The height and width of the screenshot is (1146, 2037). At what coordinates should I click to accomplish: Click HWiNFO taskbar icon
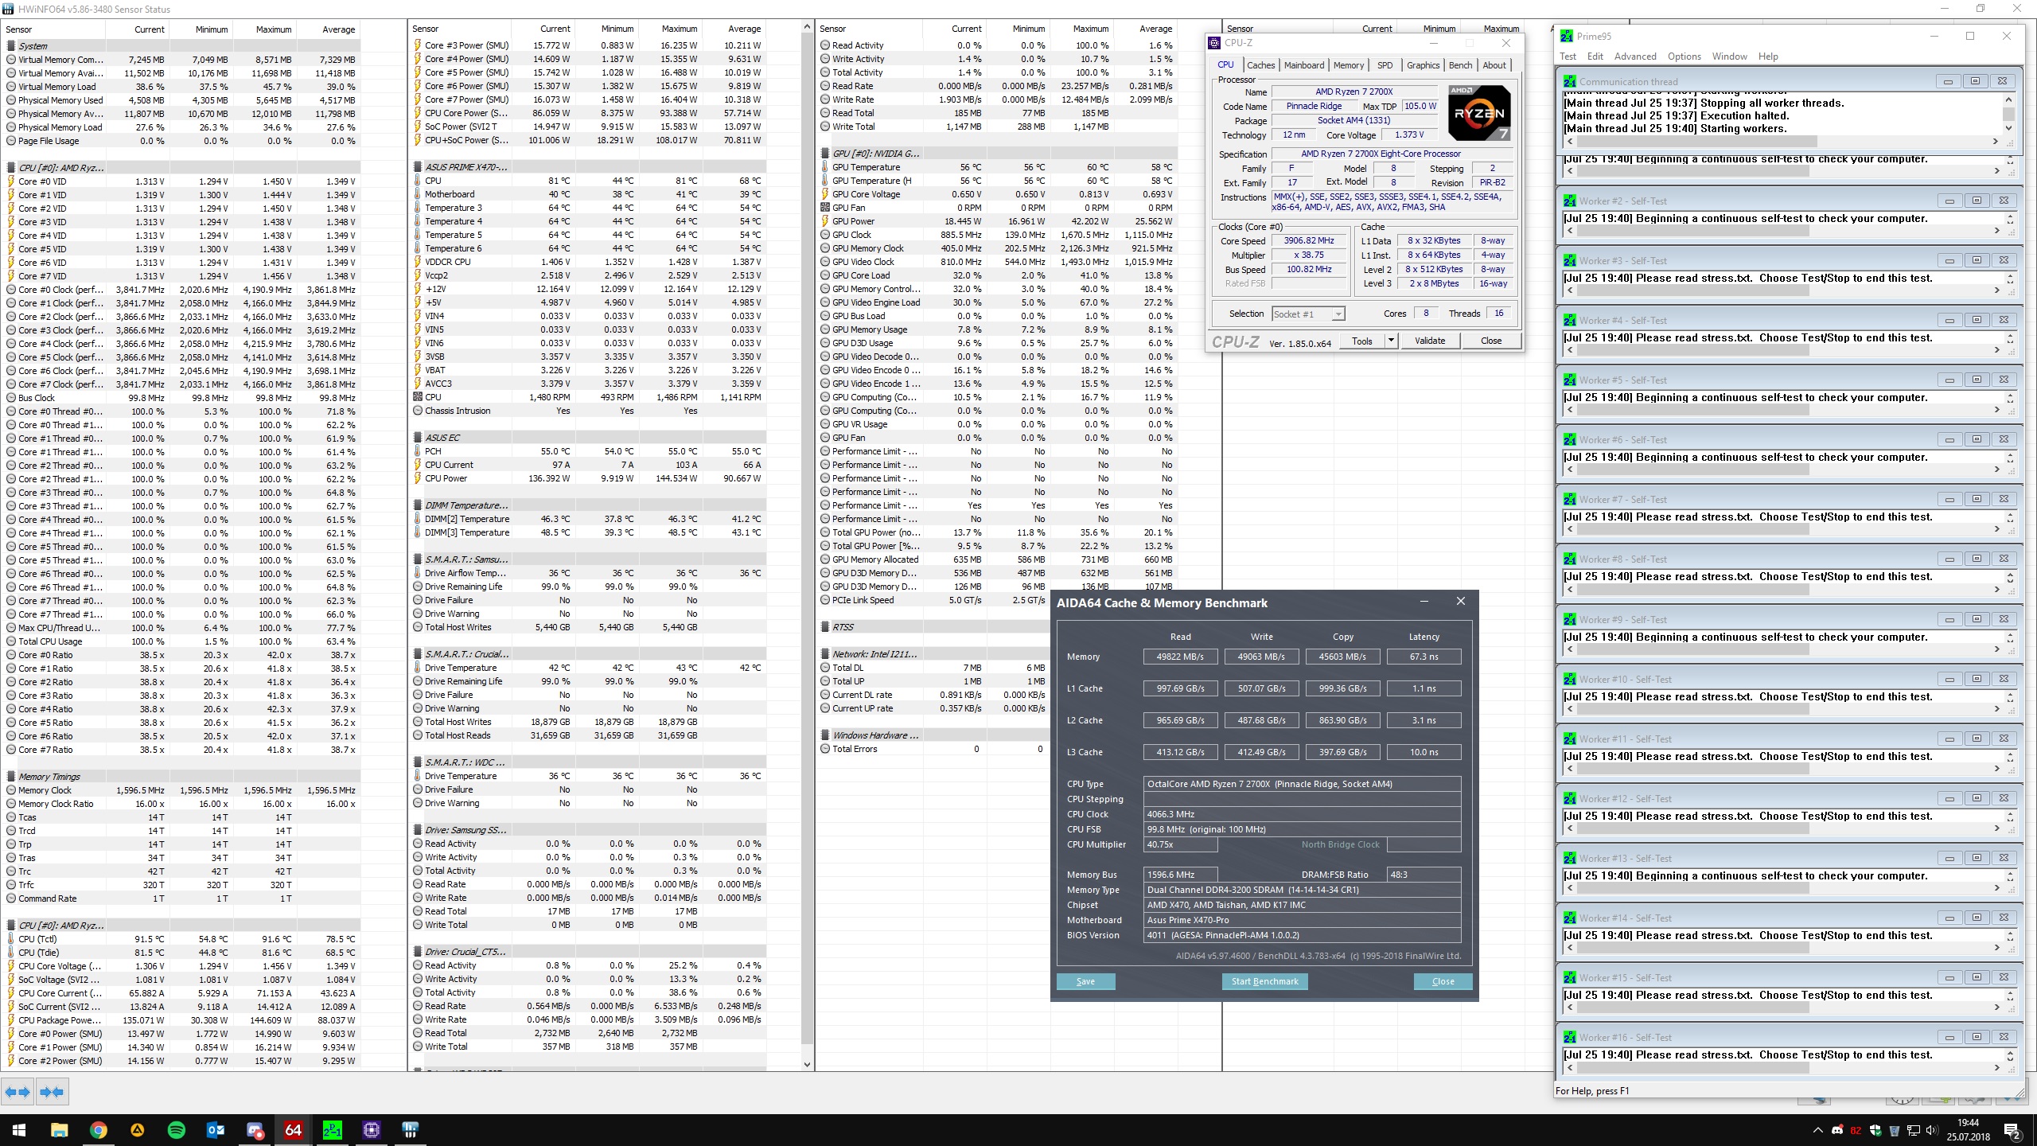(410, 1130)
